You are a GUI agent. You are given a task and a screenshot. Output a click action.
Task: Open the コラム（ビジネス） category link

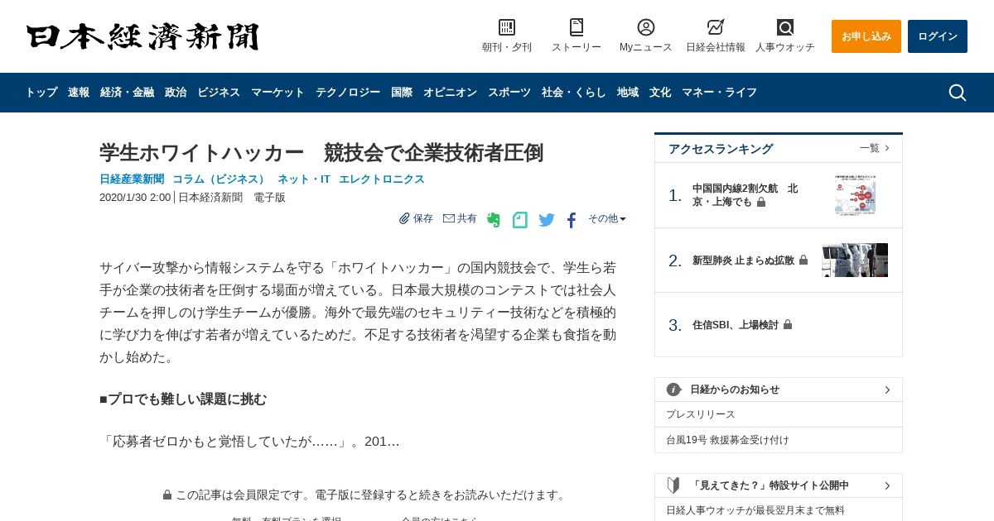point(220,179)
